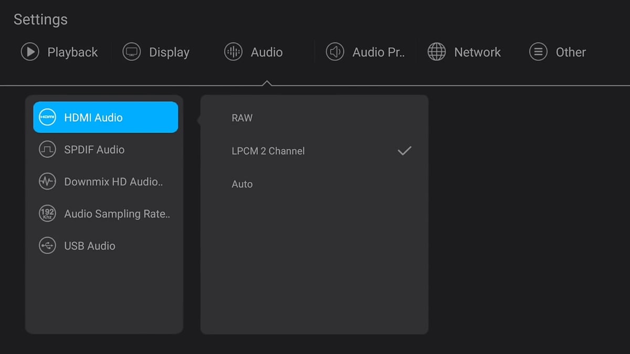
Task: Open the Network settings tab
Action: [477, 52]
